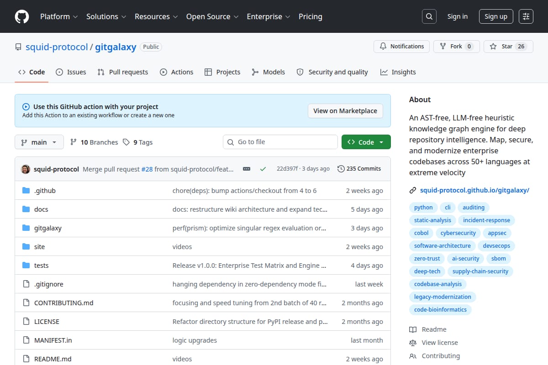Expand the Solutions menu
This screenshot has width=548, height=365.
106,16
